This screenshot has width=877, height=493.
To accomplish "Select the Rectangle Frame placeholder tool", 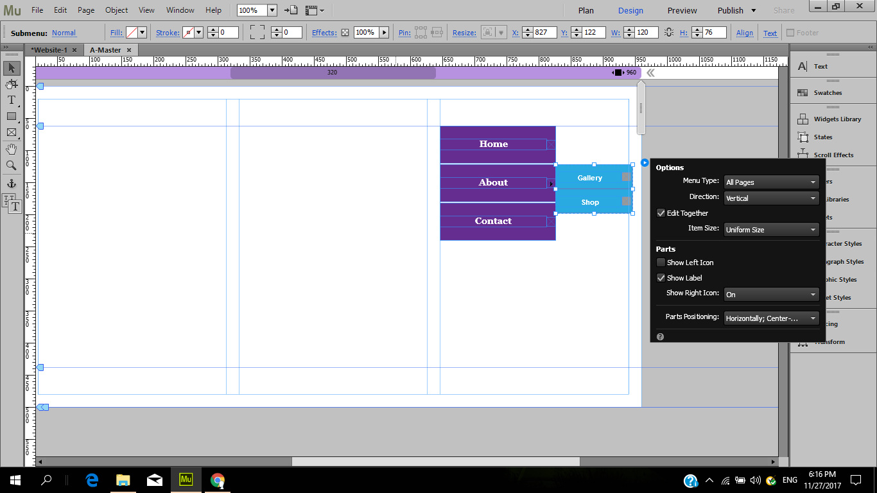I will 12,132.
